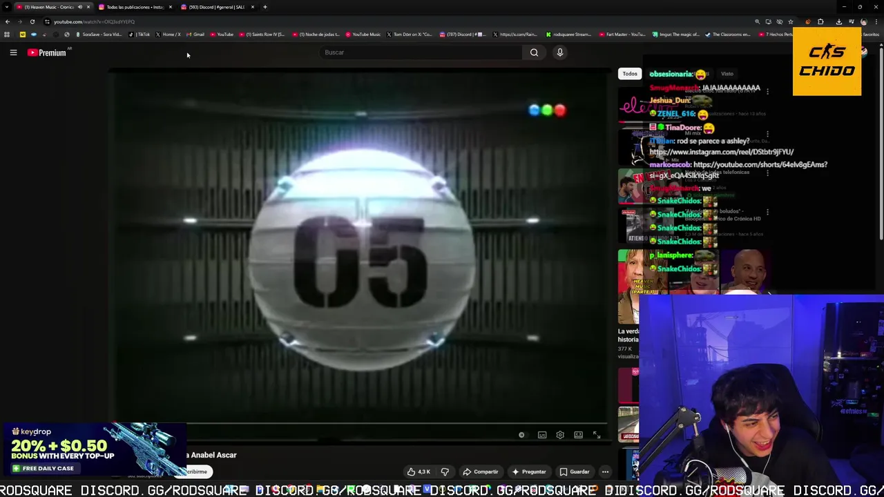Screen dimensions: 884x497
Task: Like the video (4,3 K thumbs up)
Action: [x=419, y=472]
